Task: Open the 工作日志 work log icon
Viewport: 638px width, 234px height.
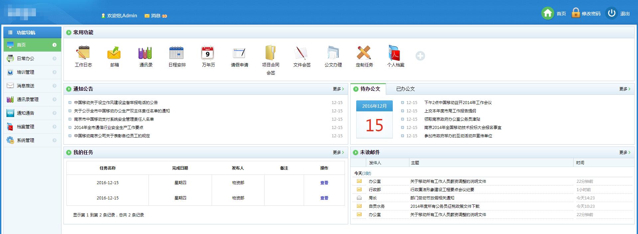Action: tap(83, 53)
